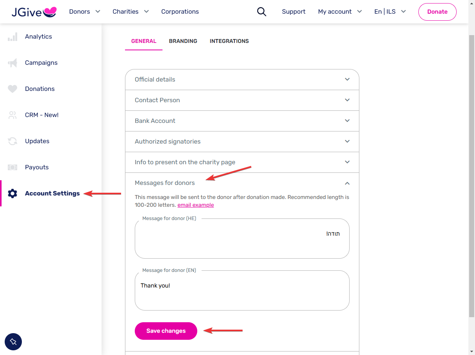Image resolution: width=475 pixels, height=355 pixels.
Task: Expand the Bank Account section
Action: [x=242, y=121]
